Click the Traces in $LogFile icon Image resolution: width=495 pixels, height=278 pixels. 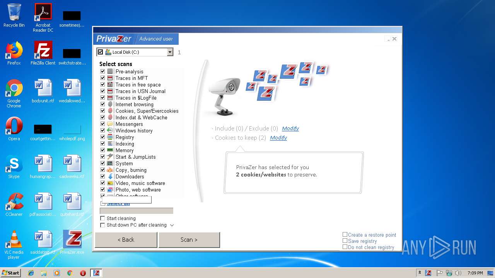coord(110,98)
